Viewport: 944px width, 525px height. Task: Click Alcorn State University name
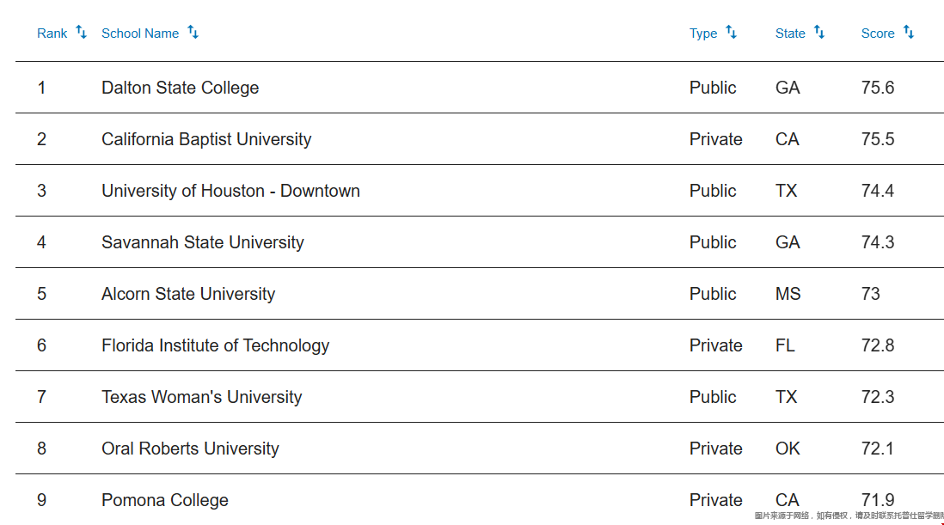pos(188,294)
